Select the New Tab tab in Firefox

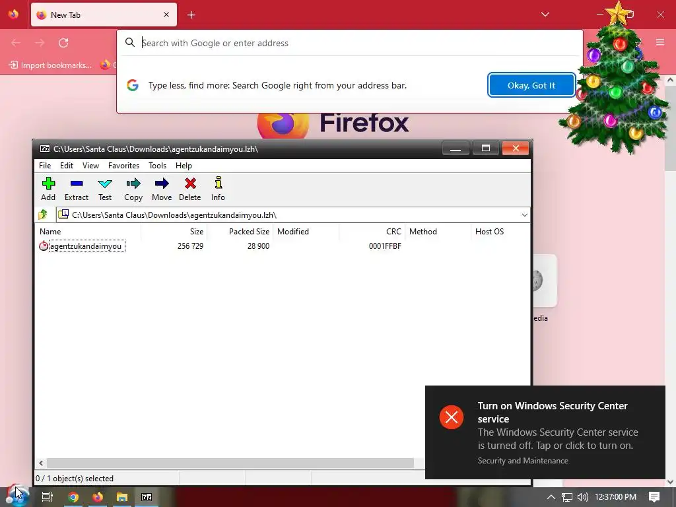104,15
